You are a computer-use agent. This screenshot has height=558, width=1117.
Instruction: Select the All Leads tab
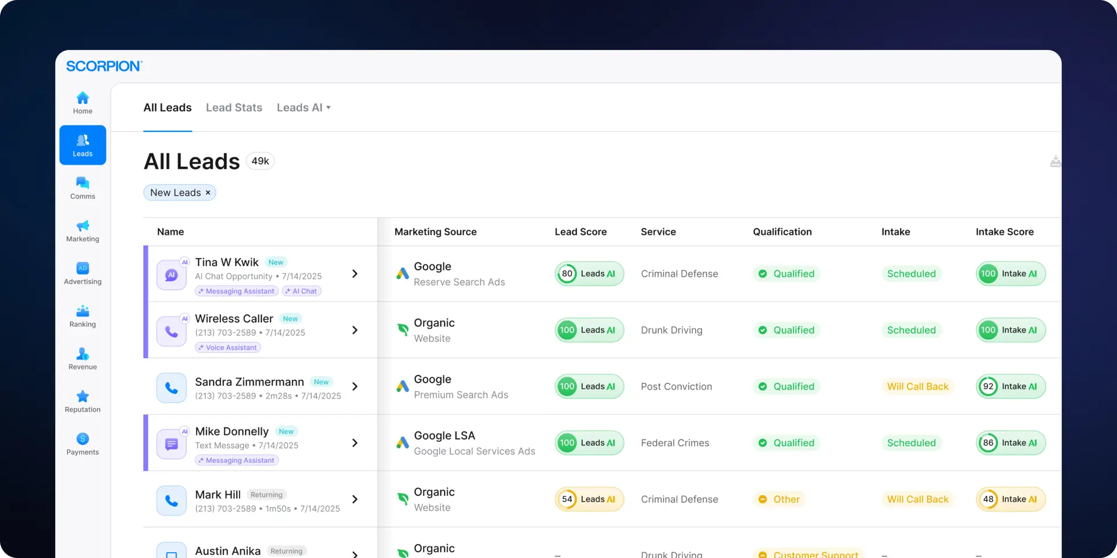pos(167,108)
